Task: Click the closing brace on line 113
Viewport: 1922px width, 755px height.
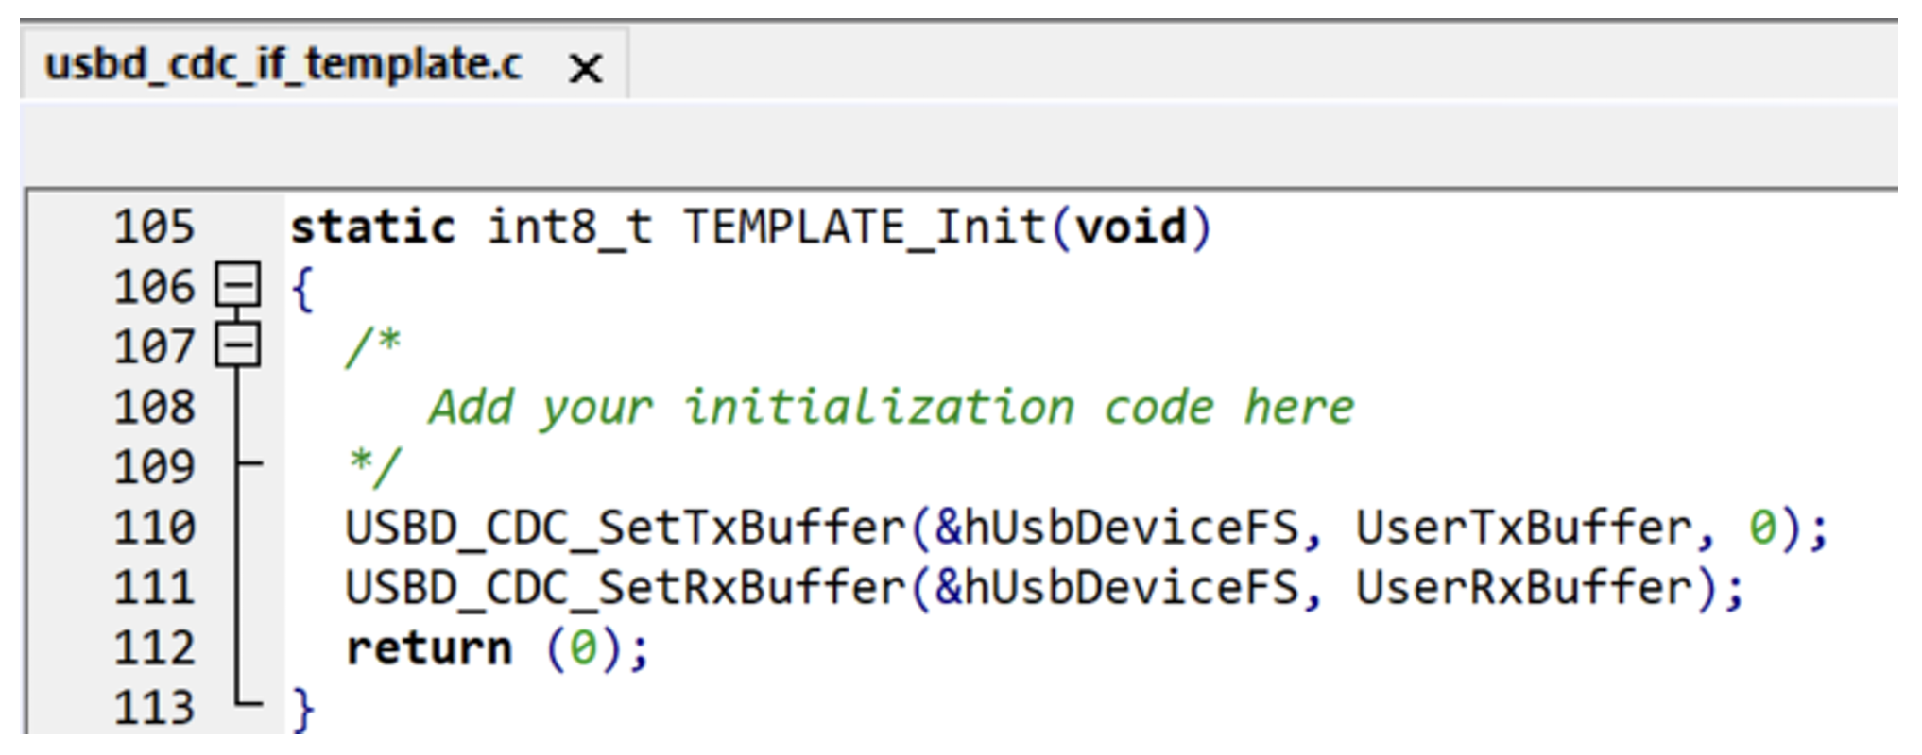Action: [302, 708]
